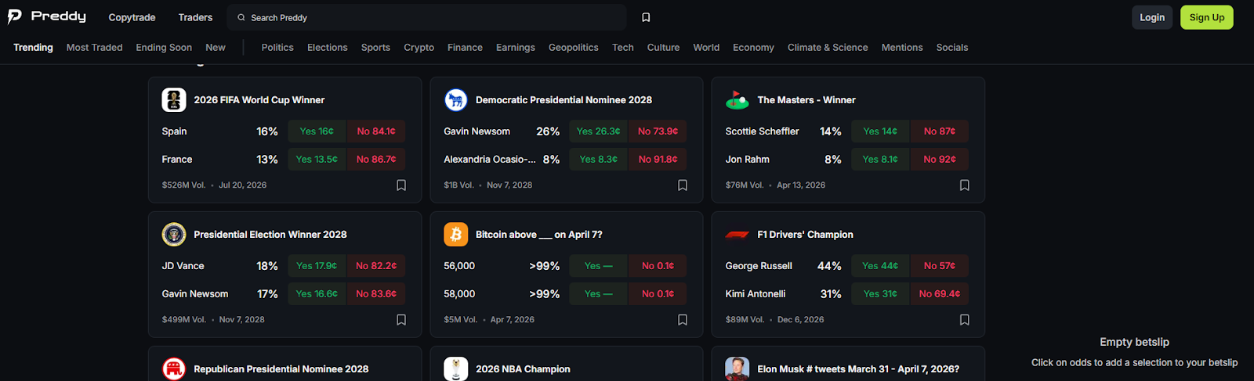
Task: Click the Sign Up button
Action: 1207,17
